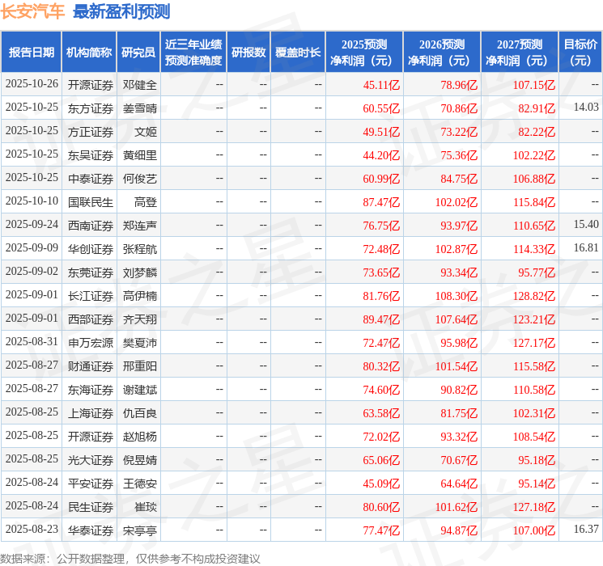
Task: Click analyst 宋亭亭 in last row
Action: point(140,530)
